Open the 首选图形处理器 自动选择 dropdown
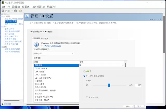The width and height of the screenshot is (166, 109). click(x=54, y=54)
